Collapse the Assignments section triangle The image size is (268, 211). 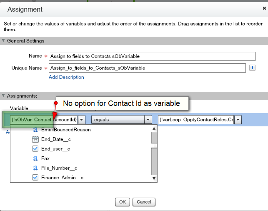tap(4, 96)
